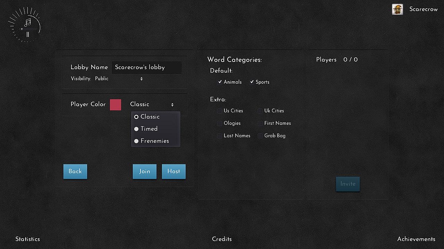Host the lobby
444x249 pixels.
(x=174, y=172)
